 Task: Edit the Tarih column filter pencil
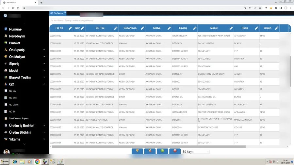[83, 28]
